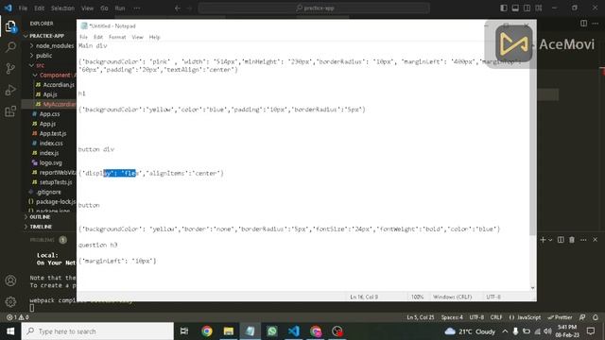
Task: Open Customize Layout icon in title bar
Action: point(539,8)
